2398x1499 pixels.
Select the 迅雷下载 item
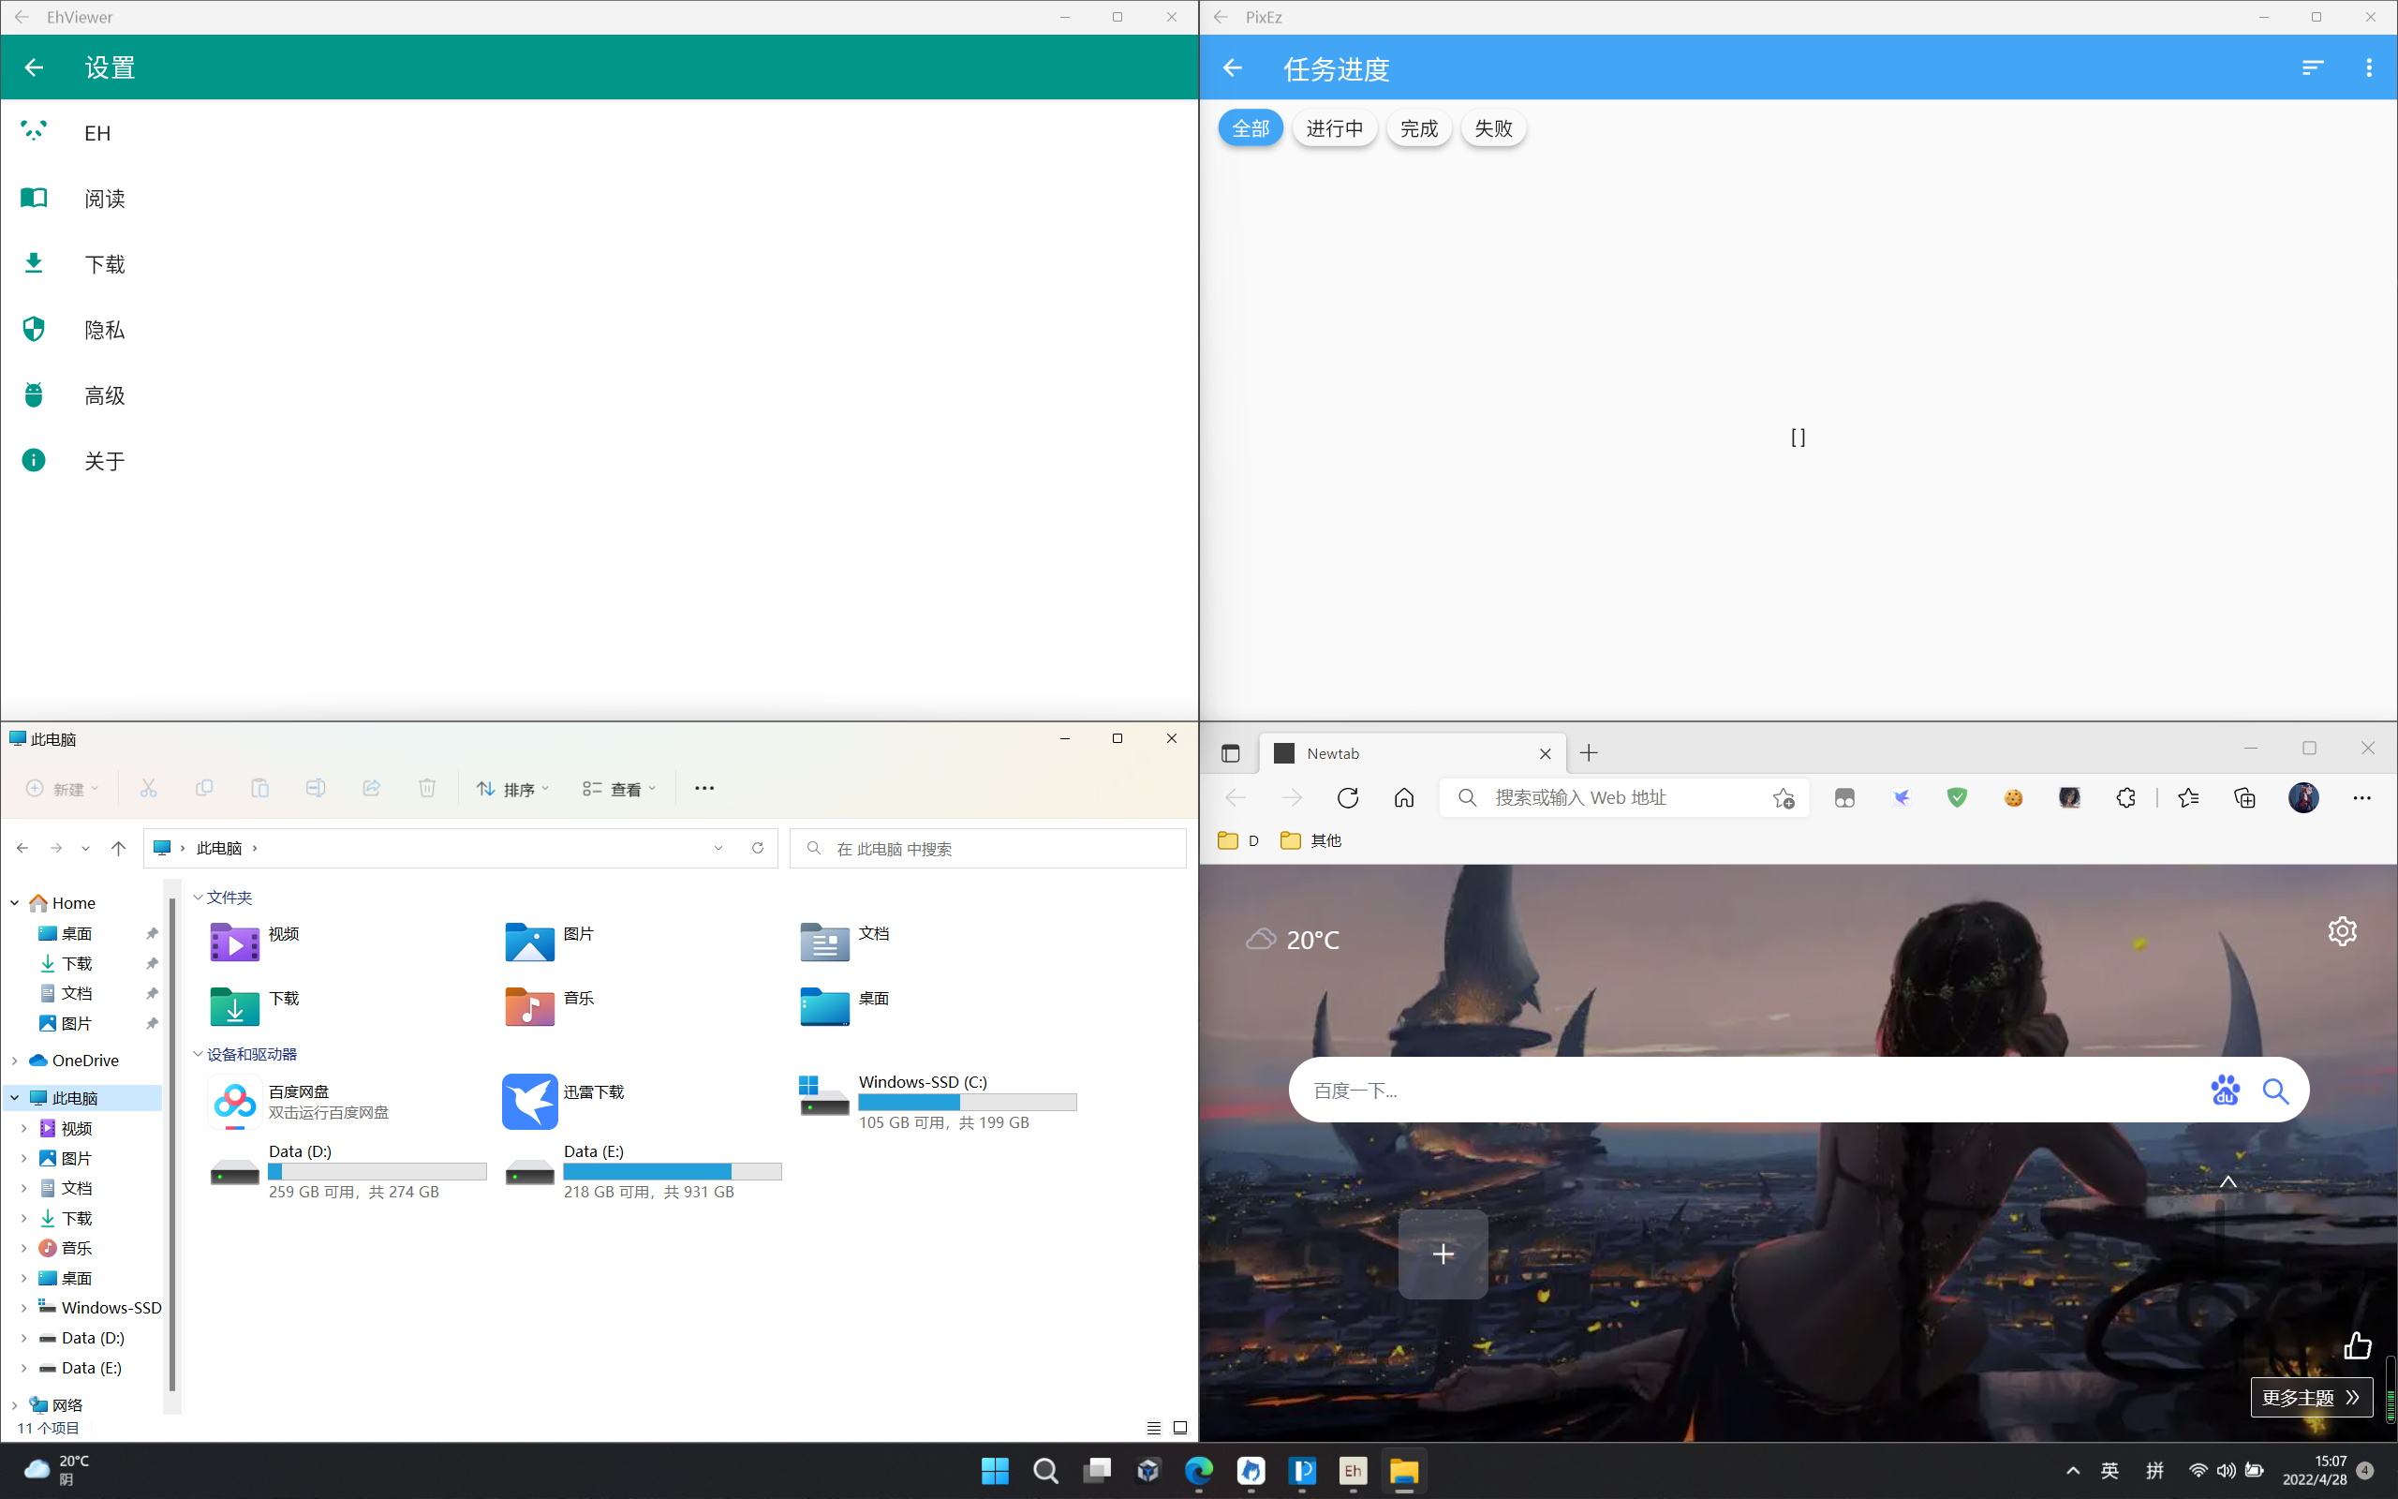pyautogui.click(x=565, y=1101)
